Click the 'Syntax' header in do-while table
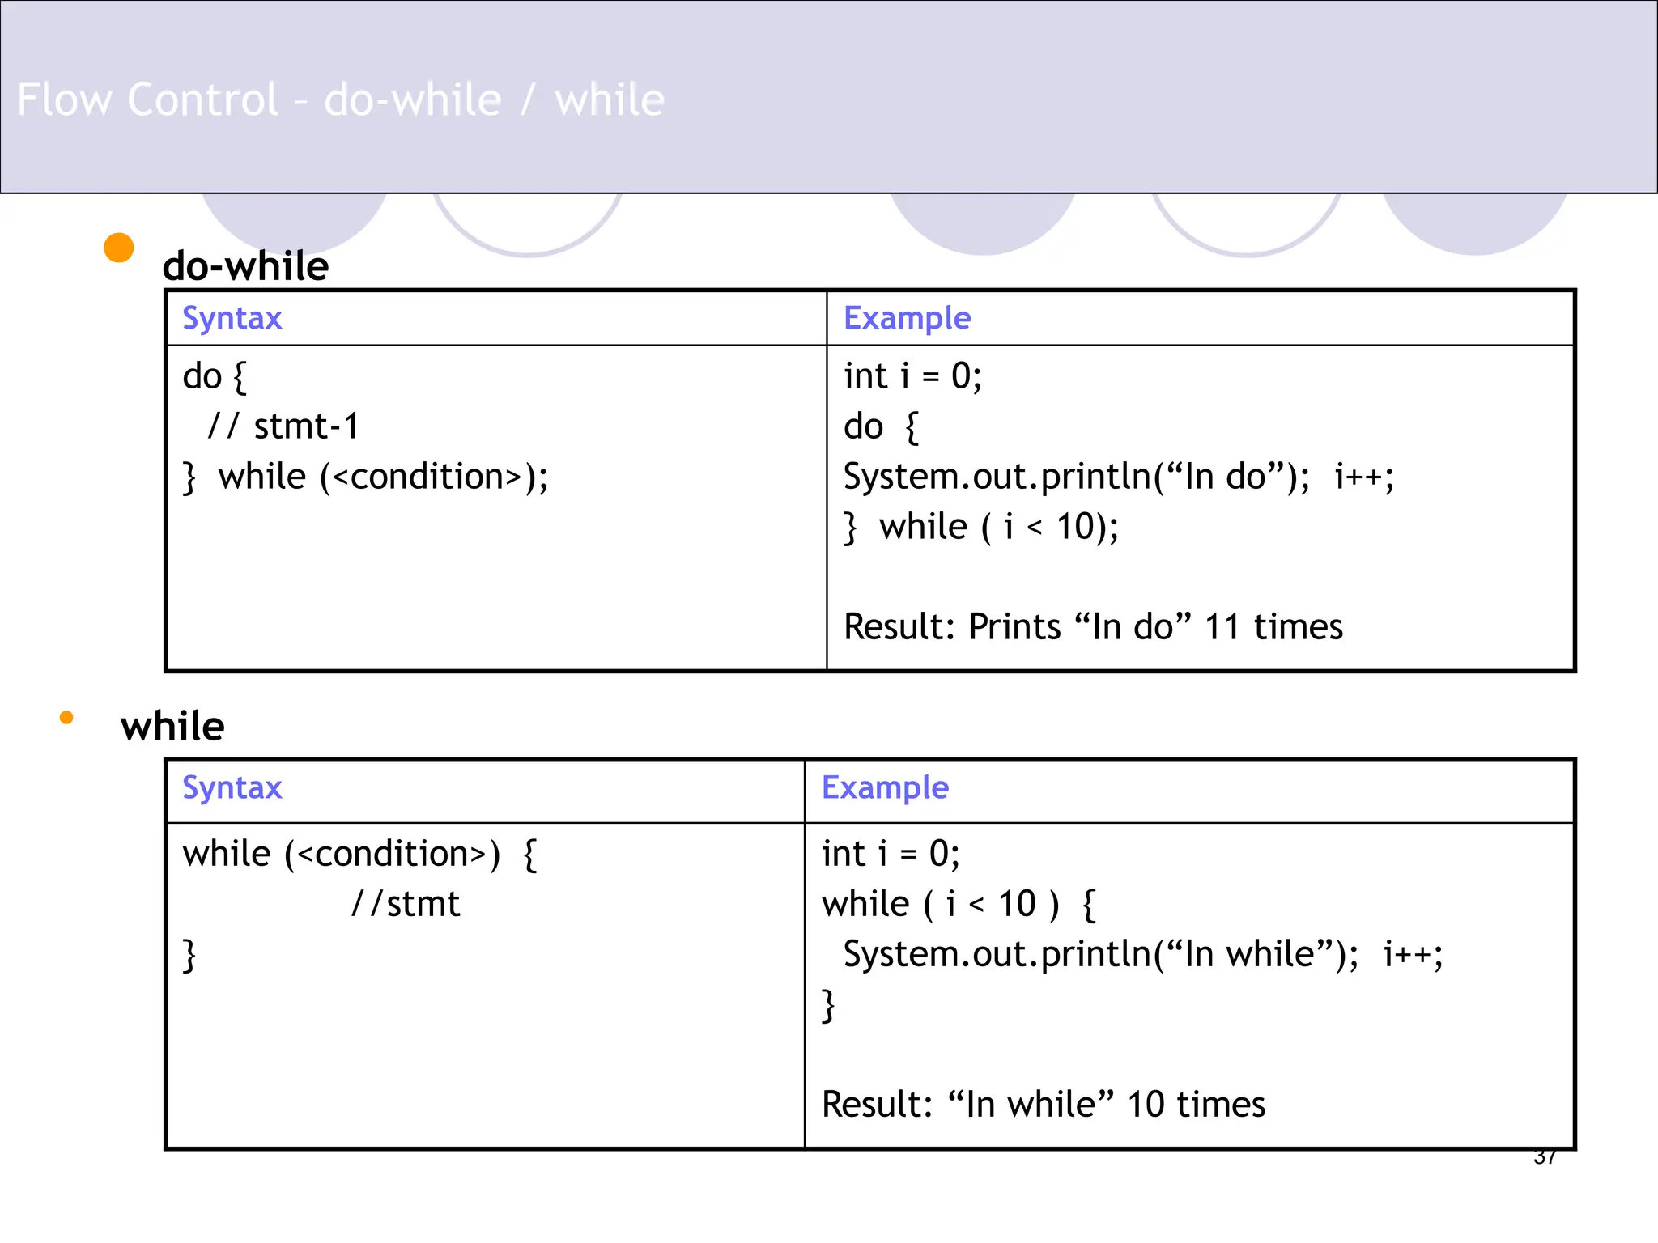 232,318
